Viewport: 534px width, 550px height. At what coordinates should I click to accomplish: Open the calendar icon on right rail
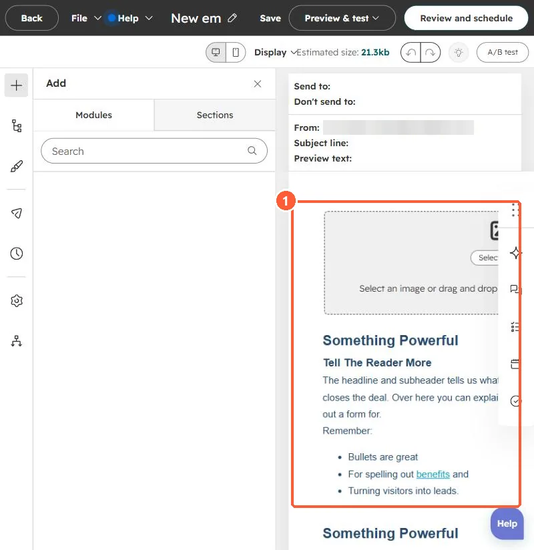click(515, 364)
